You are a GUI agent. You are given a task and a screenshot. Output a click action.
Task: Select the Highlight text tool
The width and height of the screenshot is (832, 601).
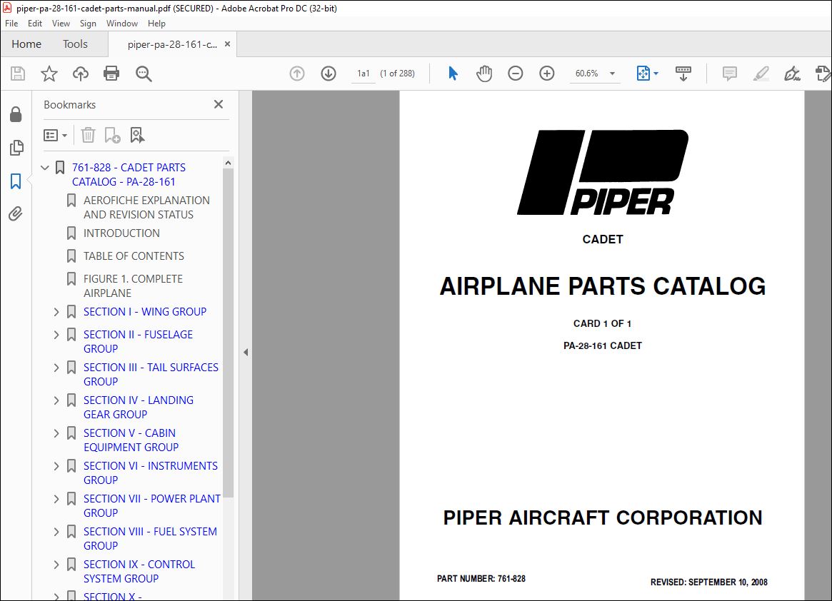click(x=761, y=74)
